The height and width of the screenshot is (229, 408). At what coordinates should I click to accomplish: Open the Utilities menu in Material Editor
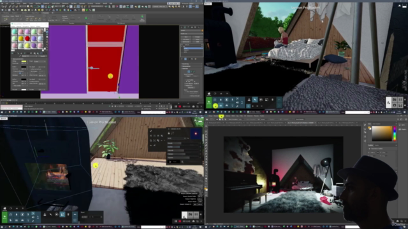pos(38,27)
